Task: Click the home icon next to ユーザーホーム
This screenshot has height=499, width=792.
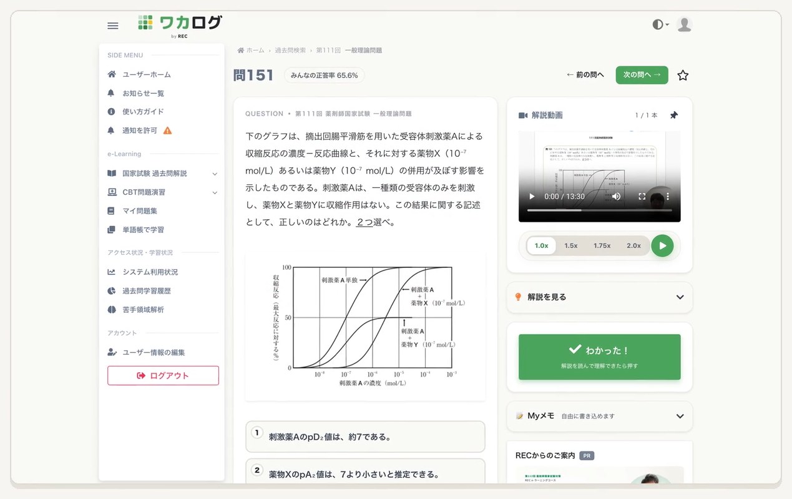Action: 111,74
